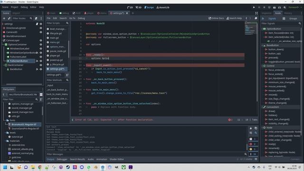Viewport: 304px width, 171px height.
Task: Open the Editor menu
Action: click(33, 7)
